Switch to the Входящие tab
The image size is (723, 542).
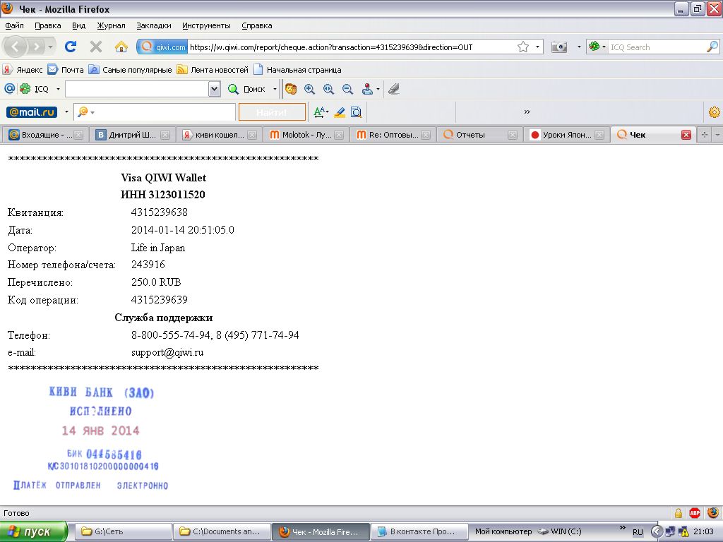pos(44,135)
